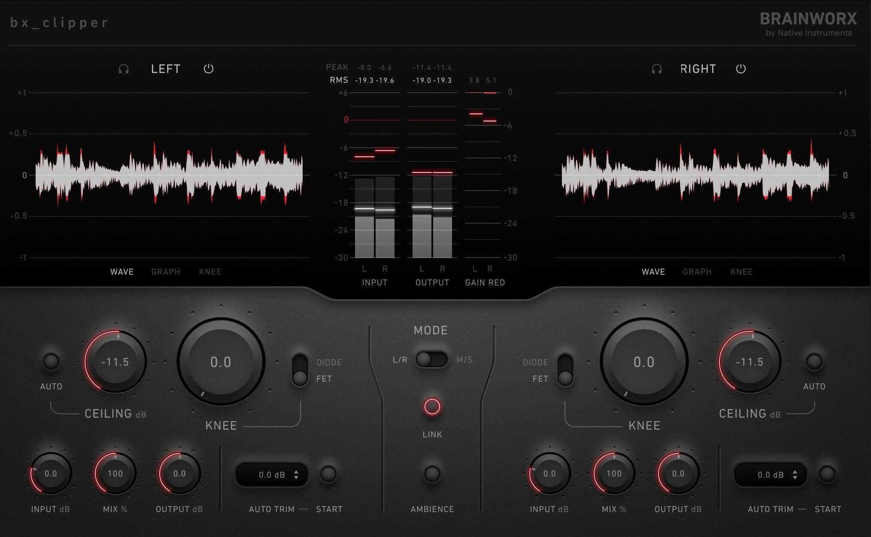Click the left OUTPUT dB knob
The width and height of the screenshot is (871, 537).
click(x=179, y=473)
